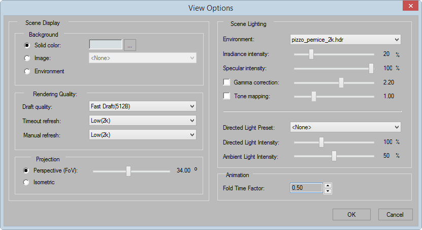The height and width of the screenshot is (230, 422).
Task: Choose Isometric projection
Action: tap(26, 183)
